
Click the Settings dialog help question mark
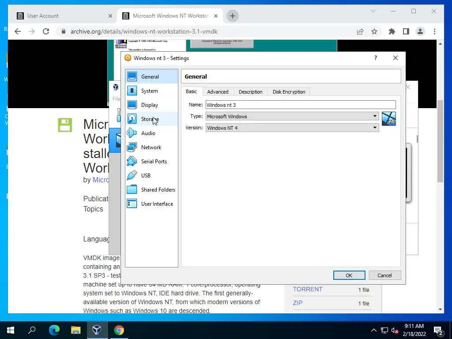pos(375,58)
